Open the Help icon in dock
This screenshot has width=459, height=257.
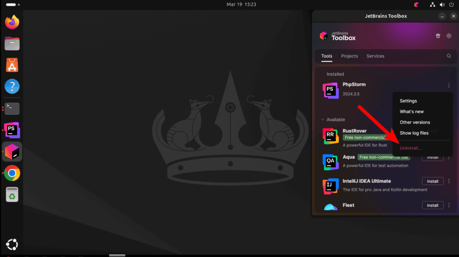(x=12, y=86)
